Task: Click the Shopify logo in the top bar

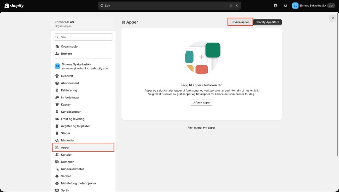Action: click(x=14, y=6)
